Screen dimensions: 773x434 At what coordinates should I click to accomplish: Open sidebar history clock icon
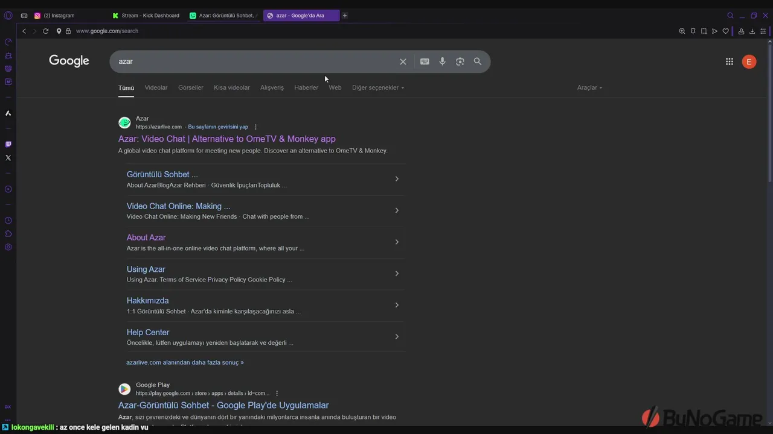[x=8, y=220]
